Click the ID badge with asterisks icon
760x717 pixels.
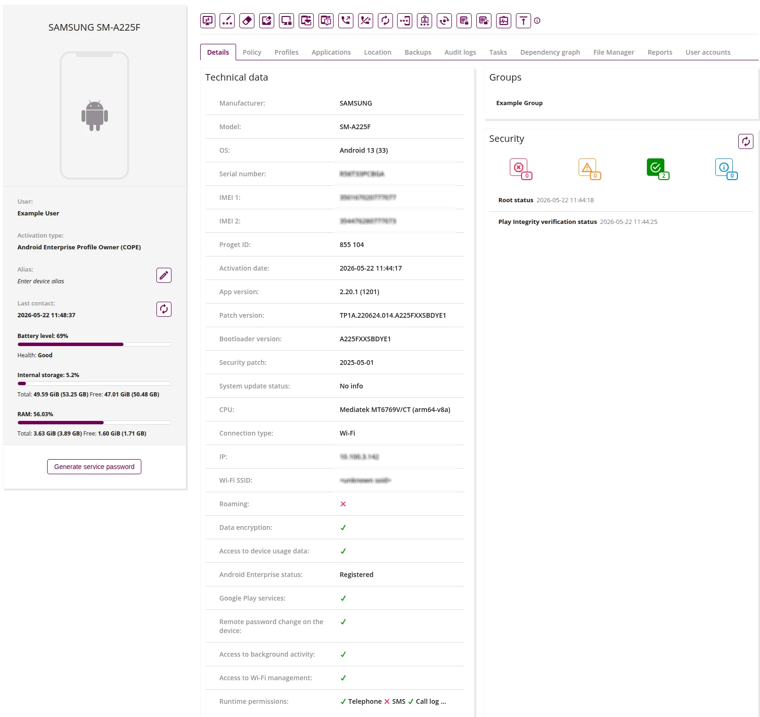click(x=425, y=21)
